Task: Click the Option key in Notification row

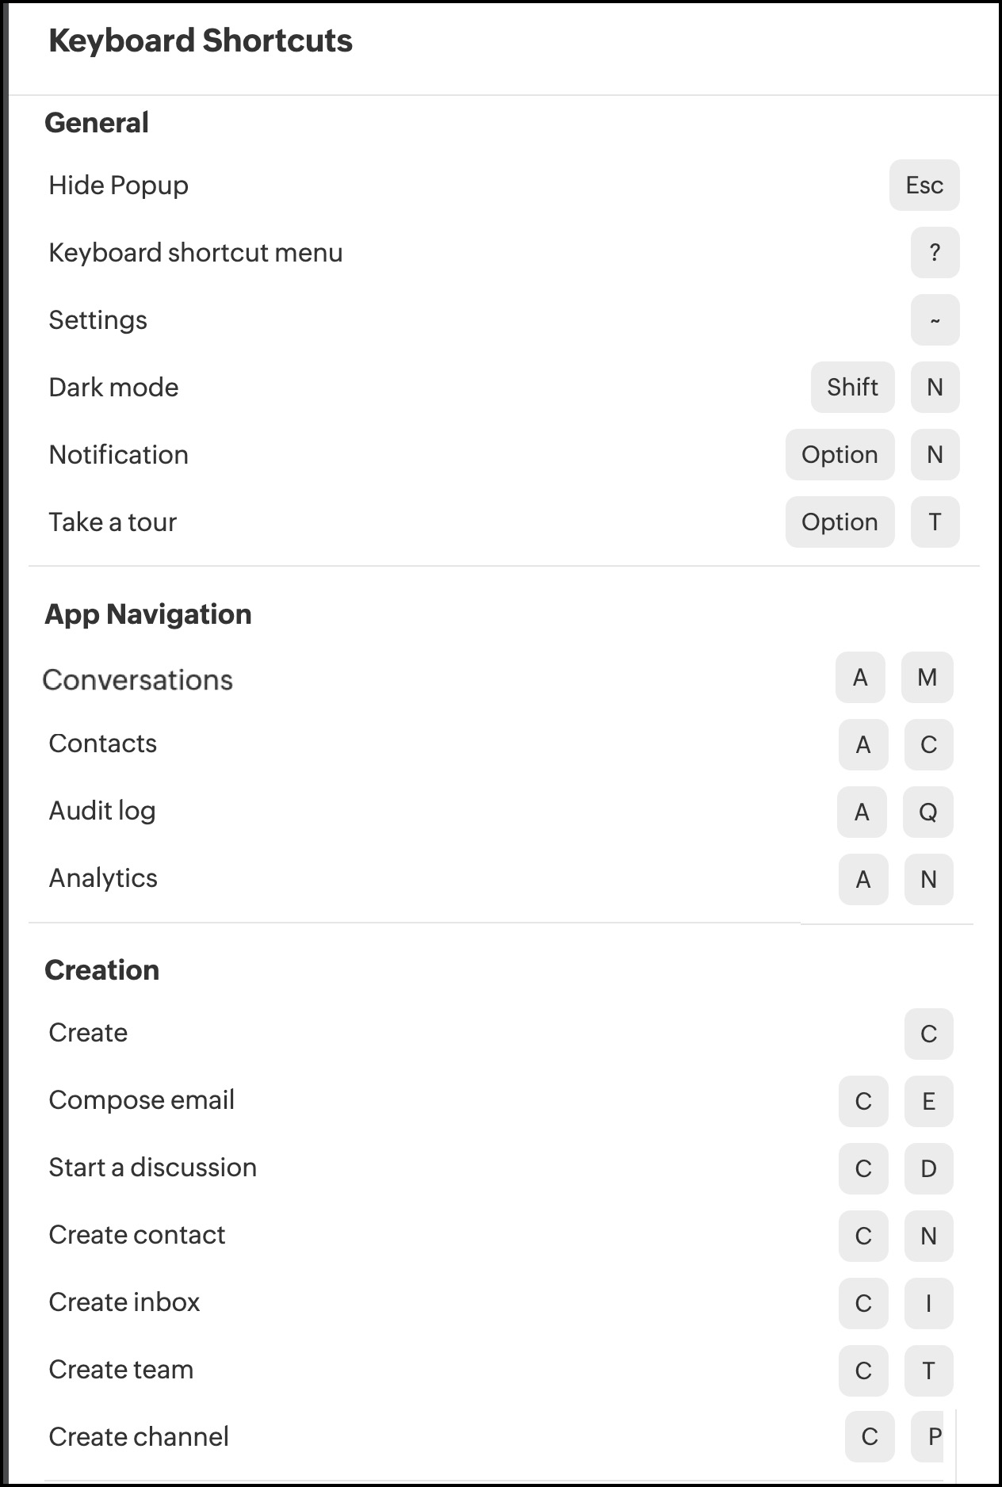Action: click(x=839, y=455)
